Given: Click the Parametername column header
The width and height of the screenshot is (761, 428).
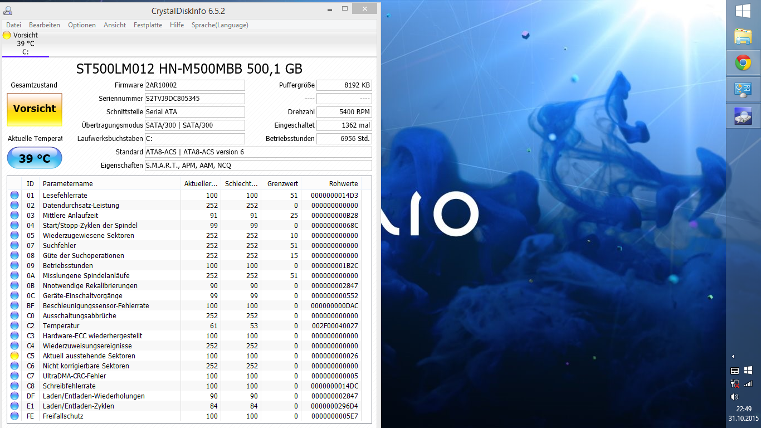Looking at the screenshot, I should (x=110, y=183).
